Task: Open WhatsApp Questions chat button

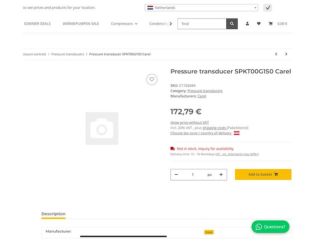Action: 270,227
